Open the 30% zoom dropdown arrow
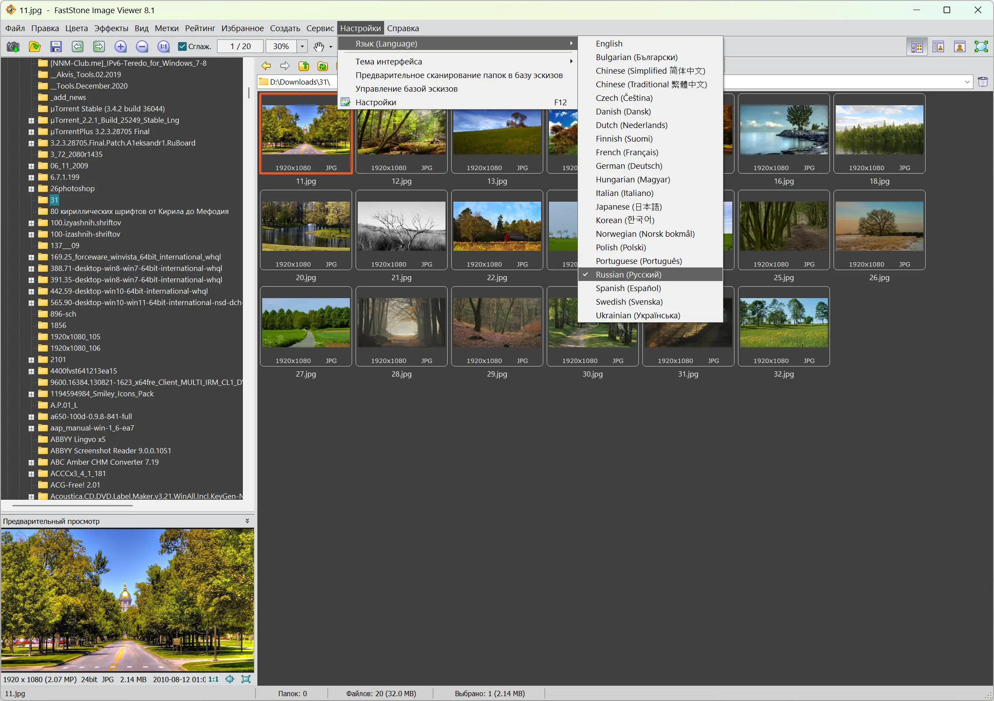Viewport: 994px width, 701px height. pyautogui.click(x=302, y=46)
